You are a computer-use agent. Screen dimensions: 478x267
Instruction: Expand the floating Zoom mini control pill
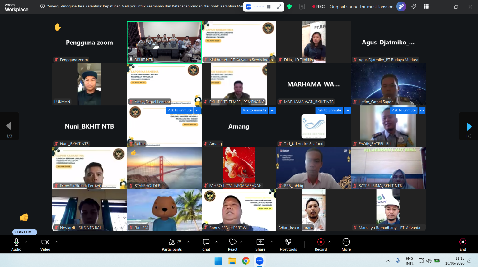click(x=279, y=7)
